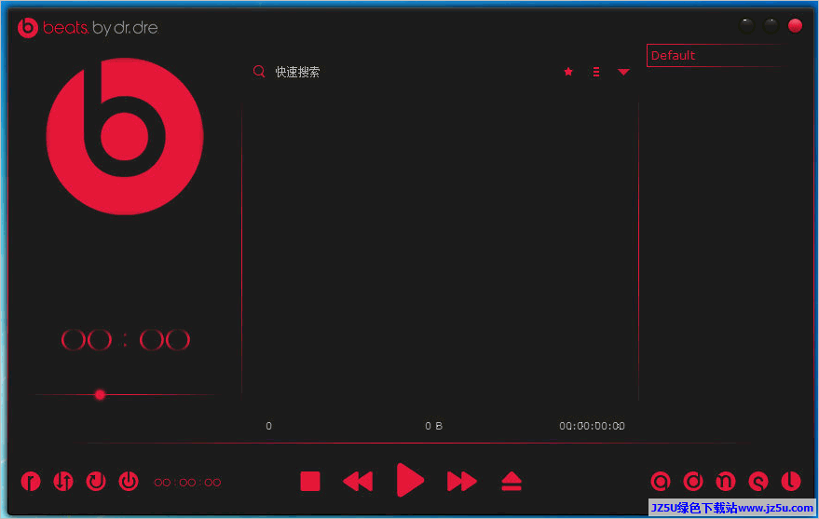
Task: Click the round 'L' icon button
Action: point(791,481)
